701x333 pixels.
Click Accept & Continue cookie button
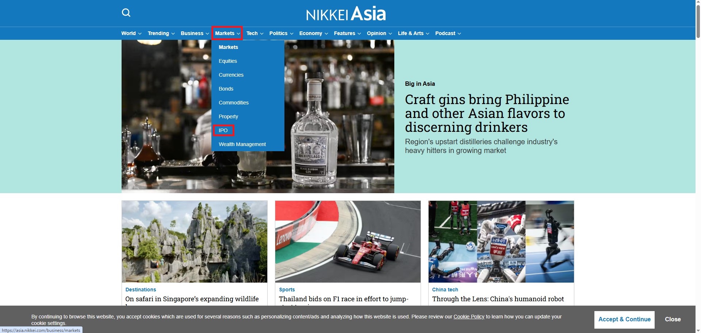624,319
